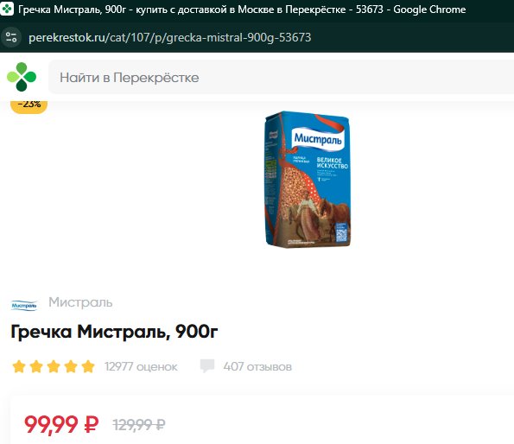This screenshot has width=514, height=444.
Task: Open the Мистраль brand link
Action: pos(80,302)
